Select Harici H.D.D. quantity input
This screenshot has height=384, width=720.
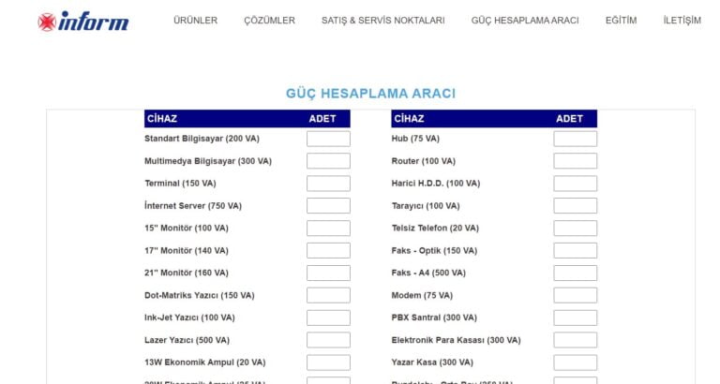click(575, 184)
